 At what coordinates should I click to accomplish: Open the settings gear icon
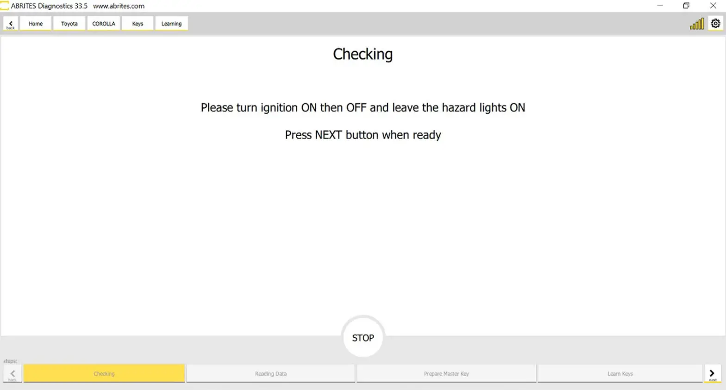715,24
